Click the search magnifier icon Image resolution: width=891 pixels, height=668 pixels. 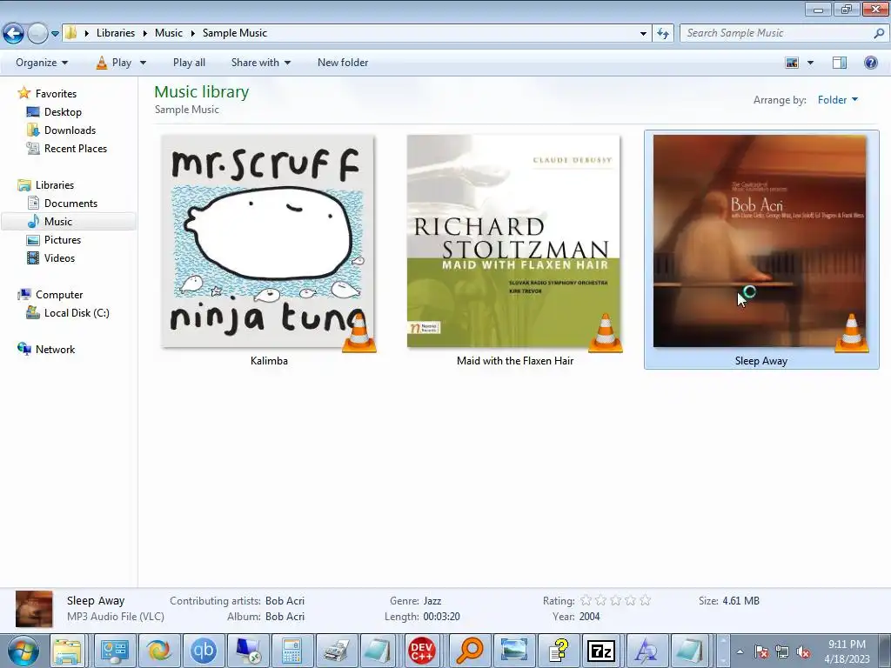click(x=879, y=33)
